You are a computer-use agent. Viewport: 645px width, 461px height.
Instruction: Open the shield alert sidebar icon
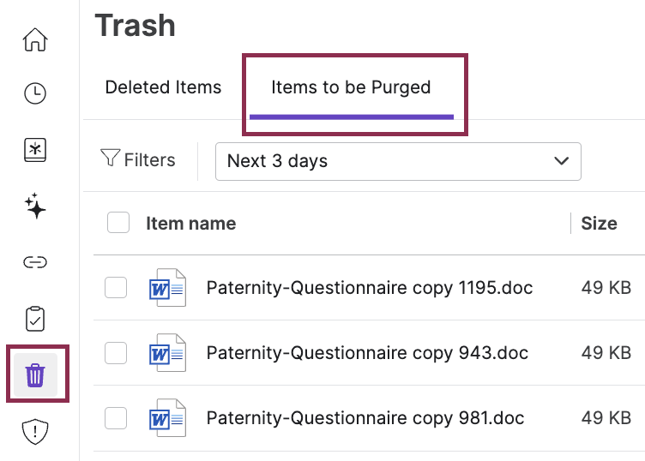pos(35,432)
